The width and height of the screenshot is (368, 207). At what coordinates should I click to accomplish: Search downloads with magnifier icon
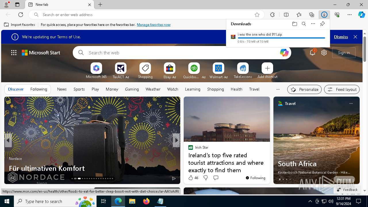tap(304, 24)
